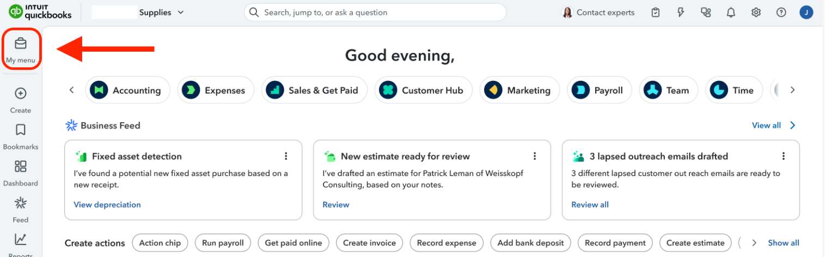
Task: Click the Create invoice action chip
Action: 370,243
